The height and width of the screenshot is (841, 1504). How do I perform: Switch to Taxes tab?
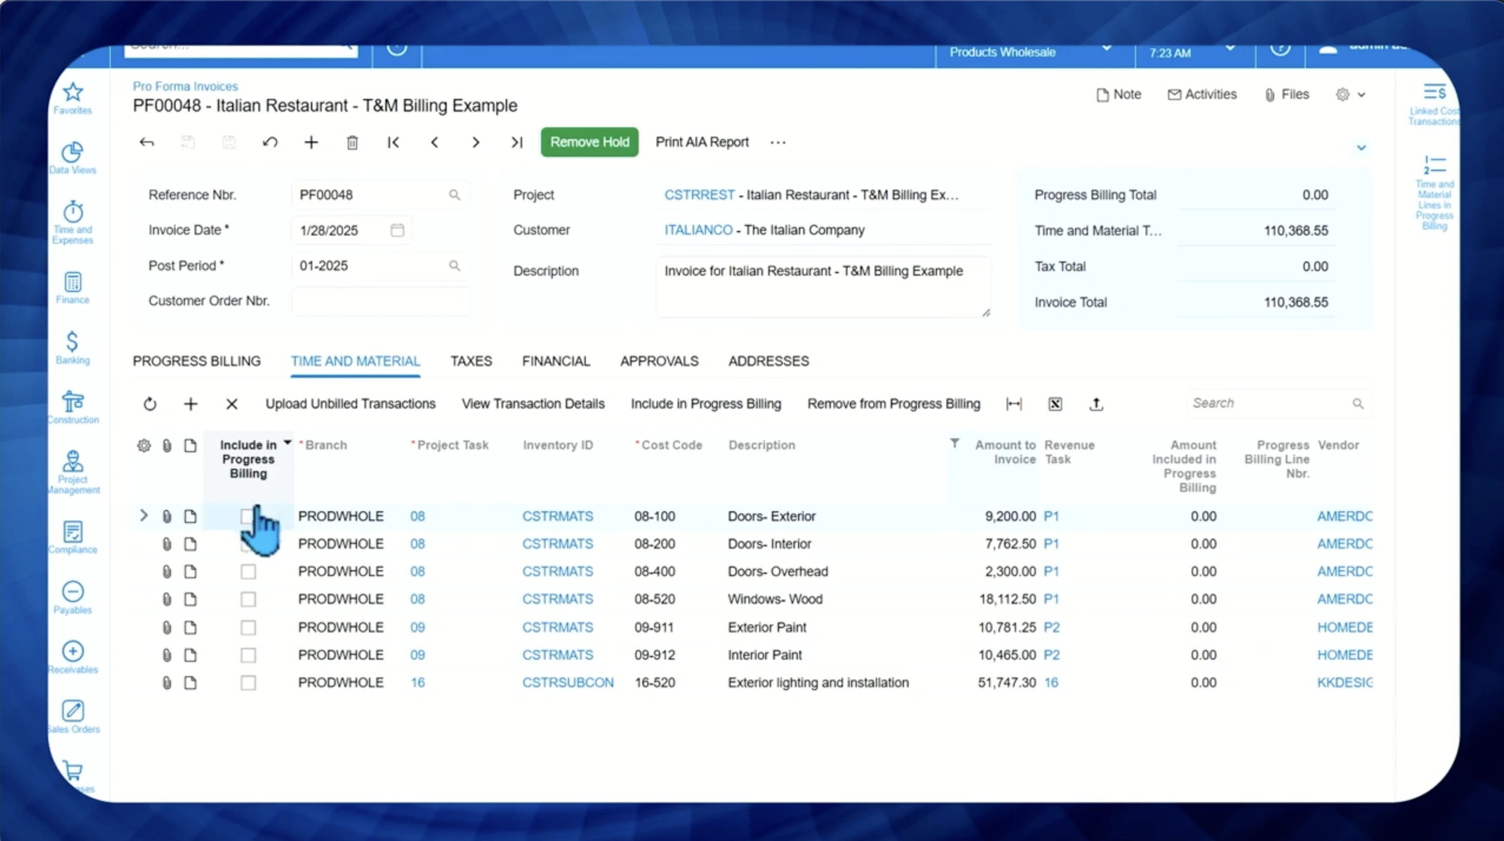coord(471,361)
